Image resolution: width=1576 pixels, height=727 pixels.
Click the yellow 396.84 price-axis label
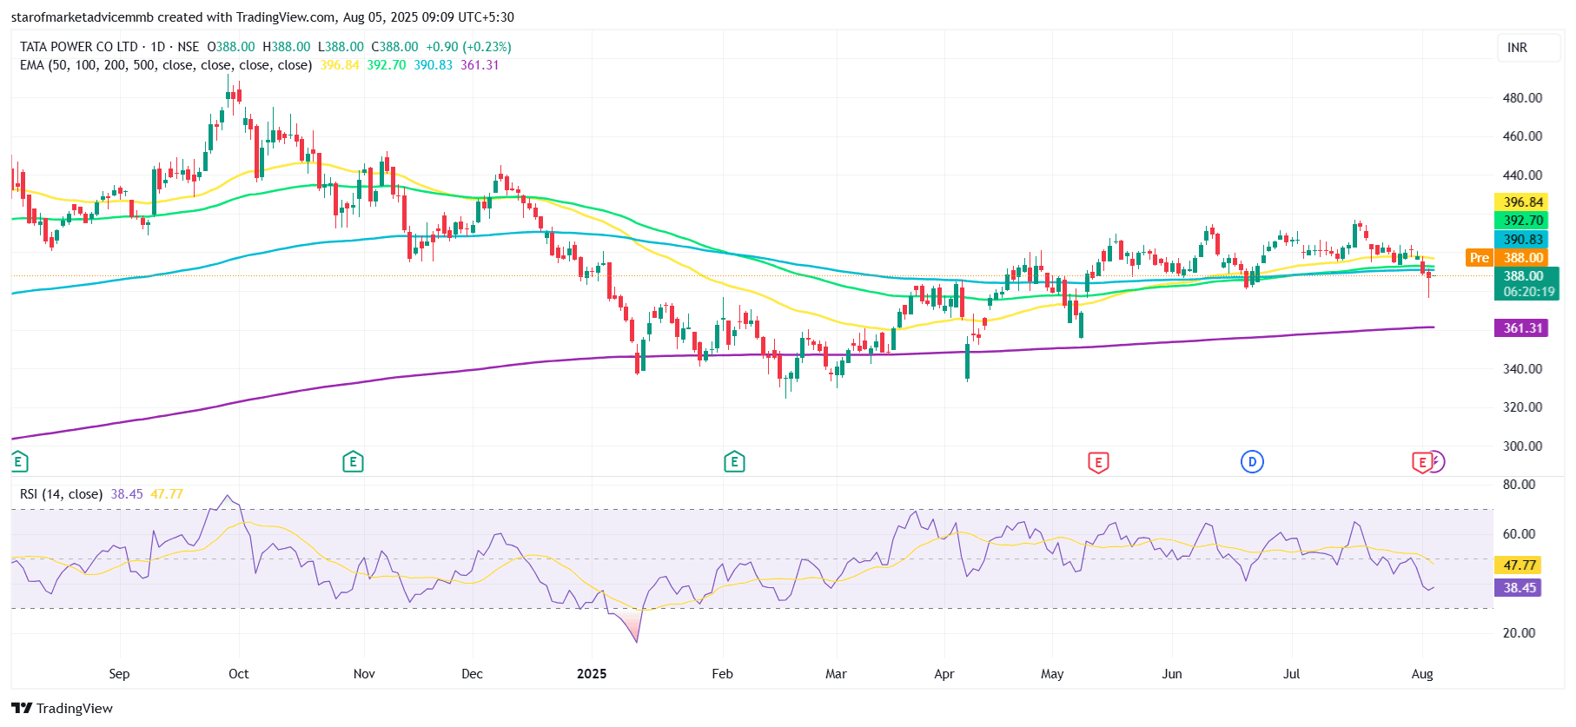pos(1523,202)
